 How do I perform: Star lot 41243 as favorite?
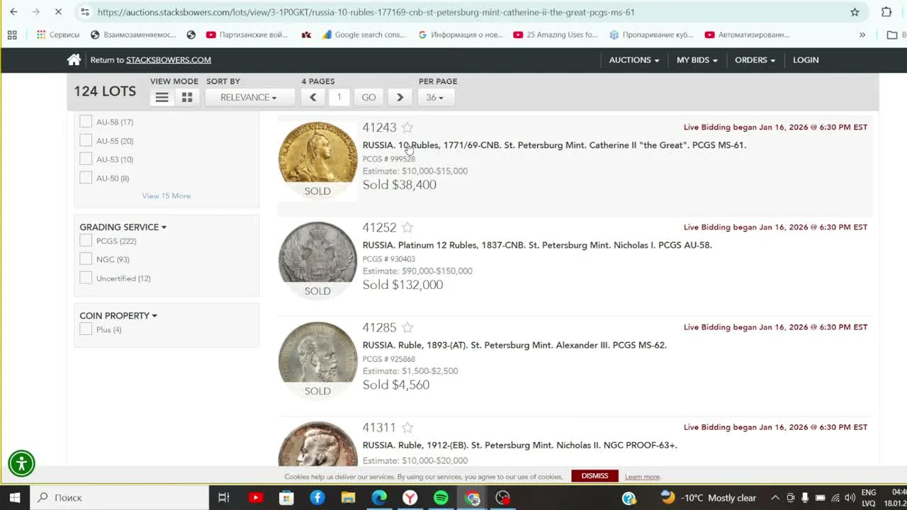pos(407,127)
